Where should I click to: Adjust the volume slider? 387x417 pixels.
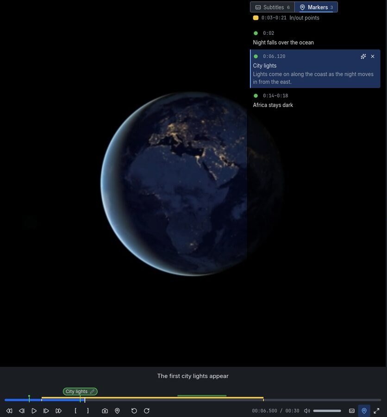point(327,411)
